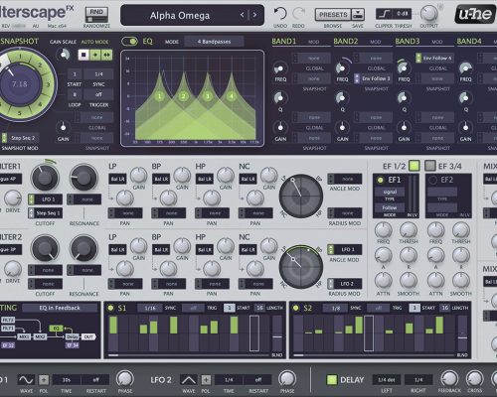Toggle the S1 step sequencer on/off light
497x397 pixels.
pos(110,308)
